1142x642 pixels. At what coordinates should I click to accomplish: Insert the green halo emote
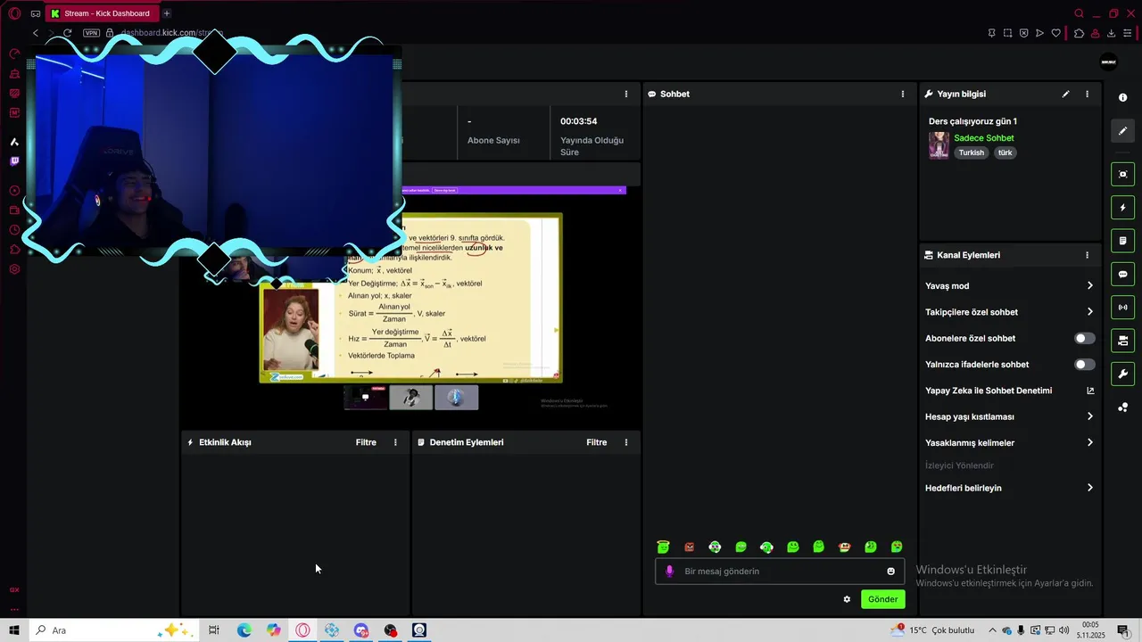tap(663, 547)
